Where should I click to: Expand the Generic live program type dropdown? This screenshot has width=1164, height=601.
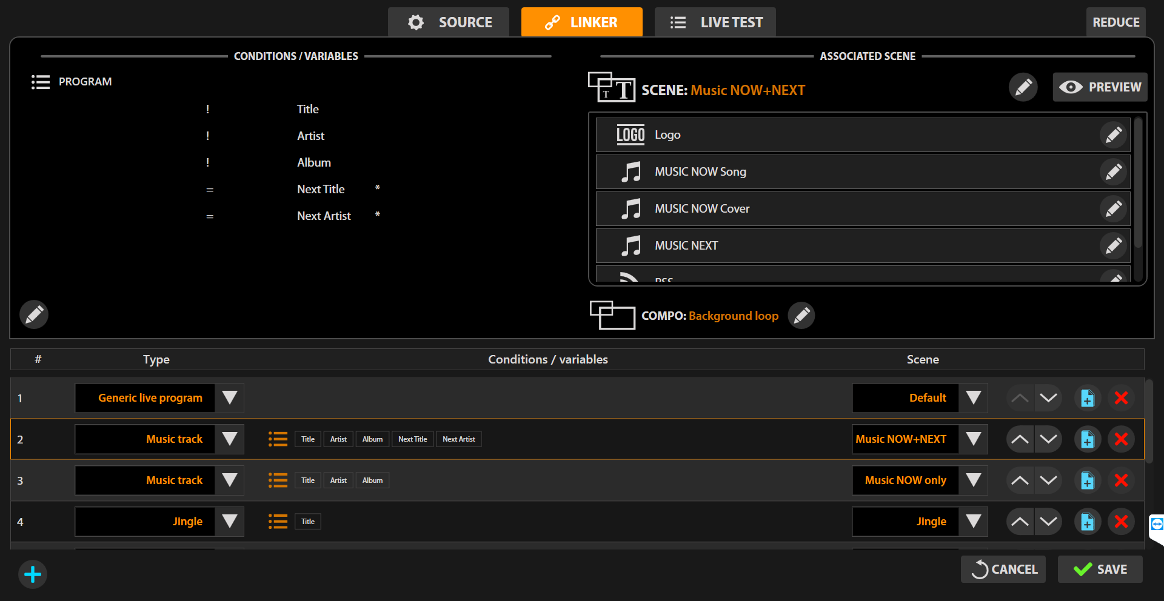pyautogui.click(x=229, y=398)
